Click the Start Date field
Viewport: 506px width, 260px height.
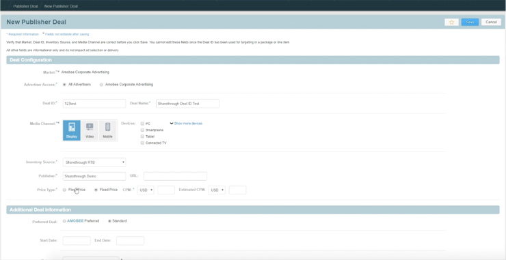(77, 241)
